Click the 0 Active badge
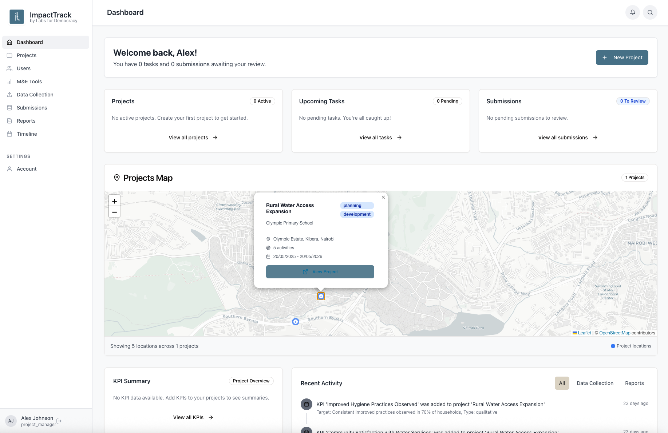Screen dimensions: 668x433 pos(262,101)
